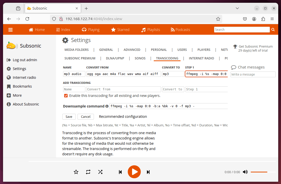
Task: Open the Playlists page
Action: coord(150,30)
